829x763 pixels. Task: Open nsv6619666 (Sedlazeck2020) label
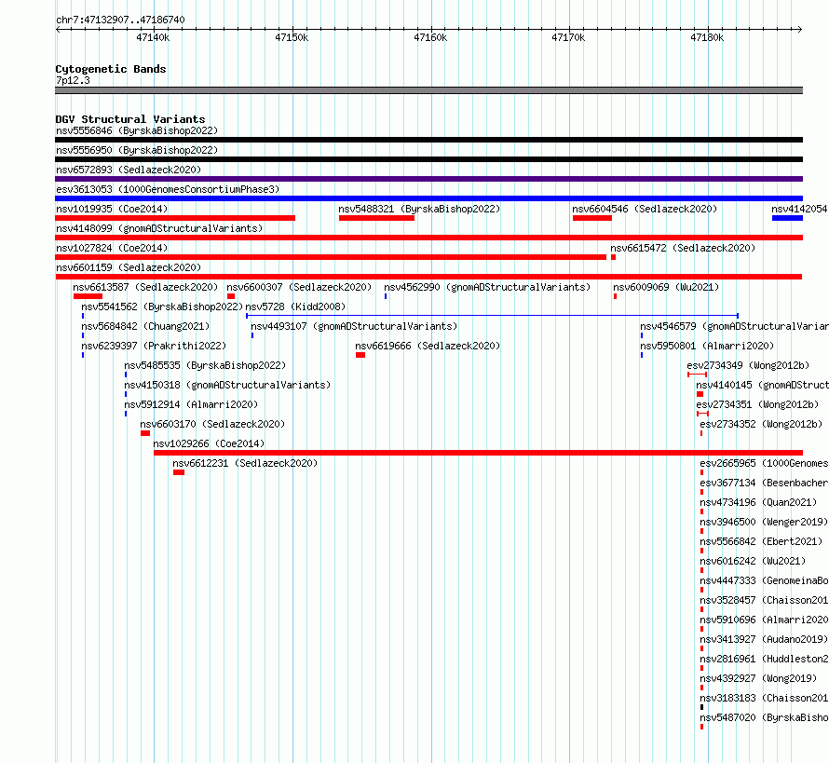[428, 346]
